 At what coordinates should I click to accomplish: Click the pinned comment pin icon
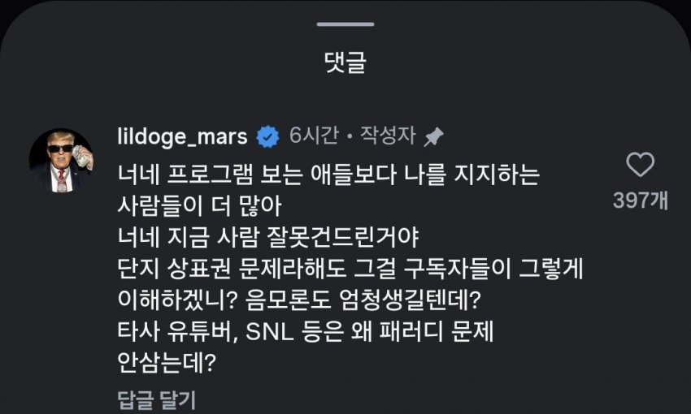click(433, 137)
